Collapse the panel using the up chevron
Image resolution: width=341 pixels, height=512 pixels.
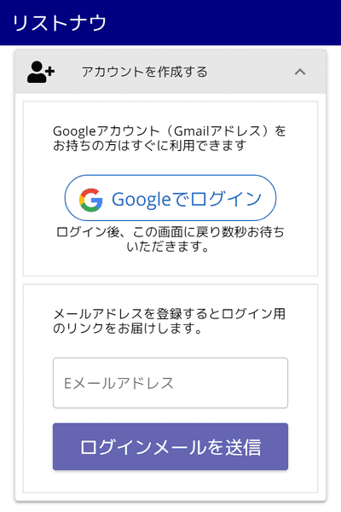point(300,72)
